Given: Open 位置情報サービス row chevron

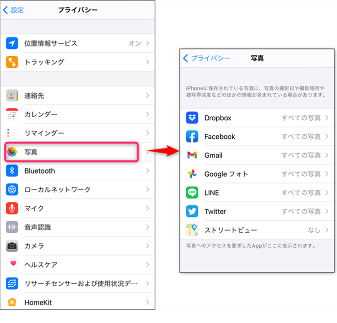Looking at the screenshot, I should [x=147, y=43].
